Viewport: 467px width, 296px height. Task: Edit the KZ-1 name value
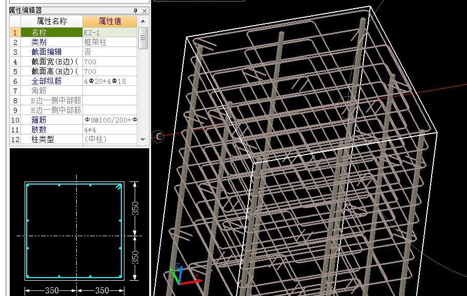[110, 32]
